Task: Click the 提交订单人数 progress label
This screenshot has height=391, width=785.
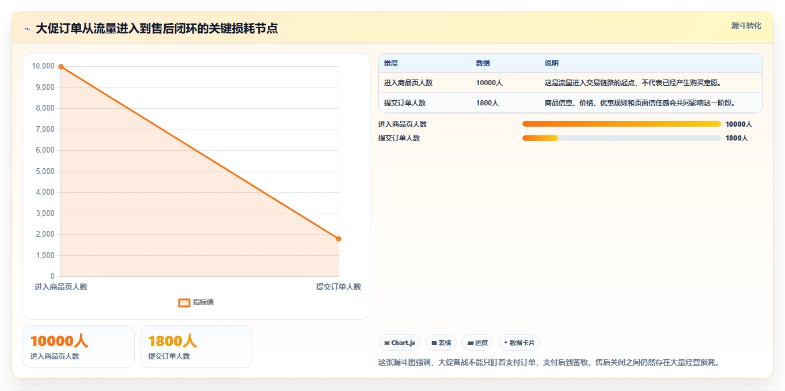Action: [399, 138]
